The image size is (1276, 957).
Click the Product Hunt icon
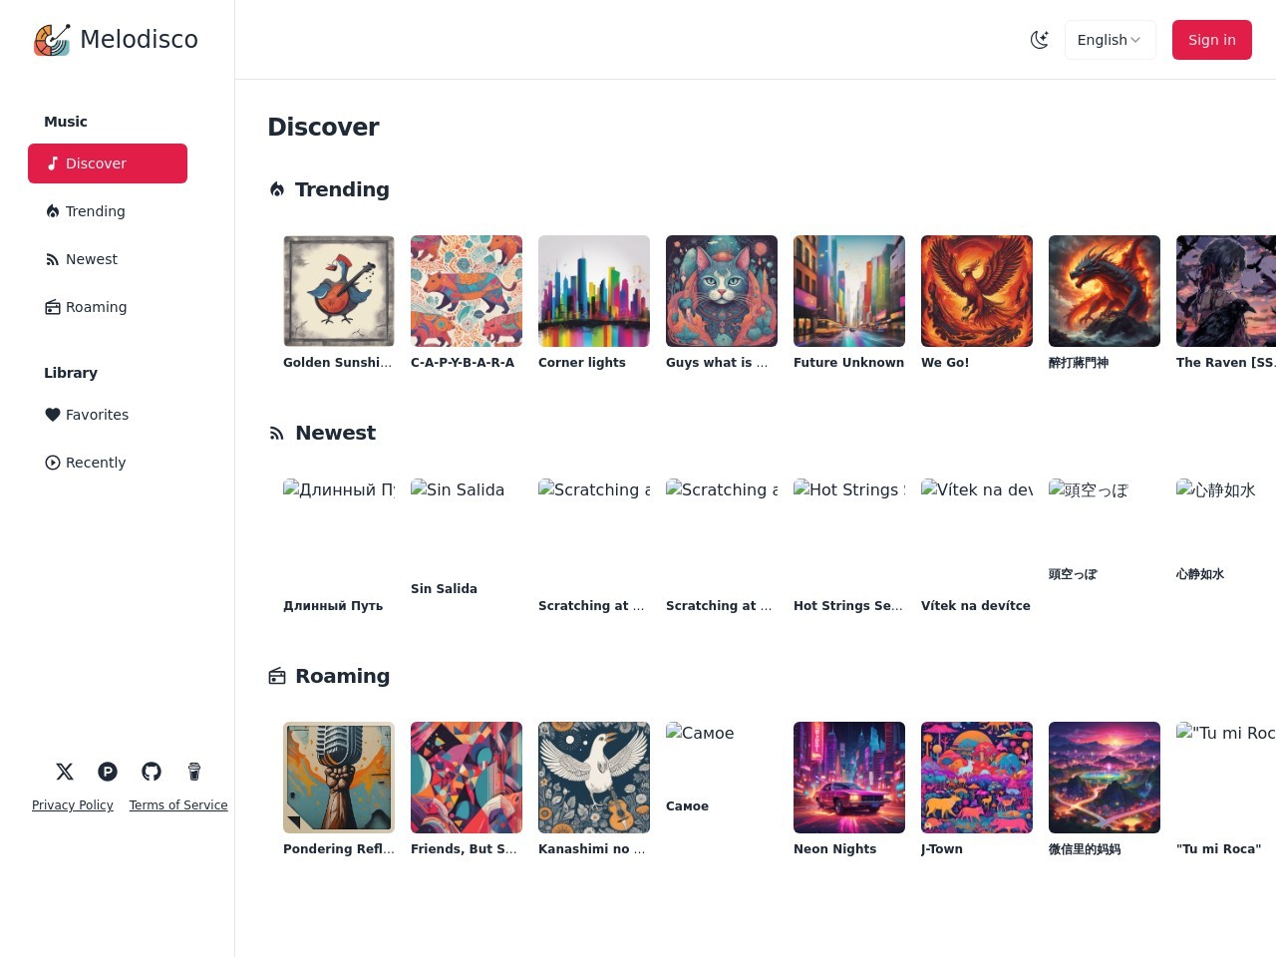click(x=108, y=772)
